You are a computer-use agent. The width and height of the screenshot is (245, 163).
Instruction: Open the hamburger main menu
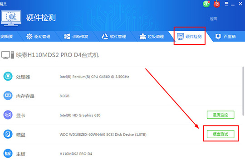(x=226, y=4)
